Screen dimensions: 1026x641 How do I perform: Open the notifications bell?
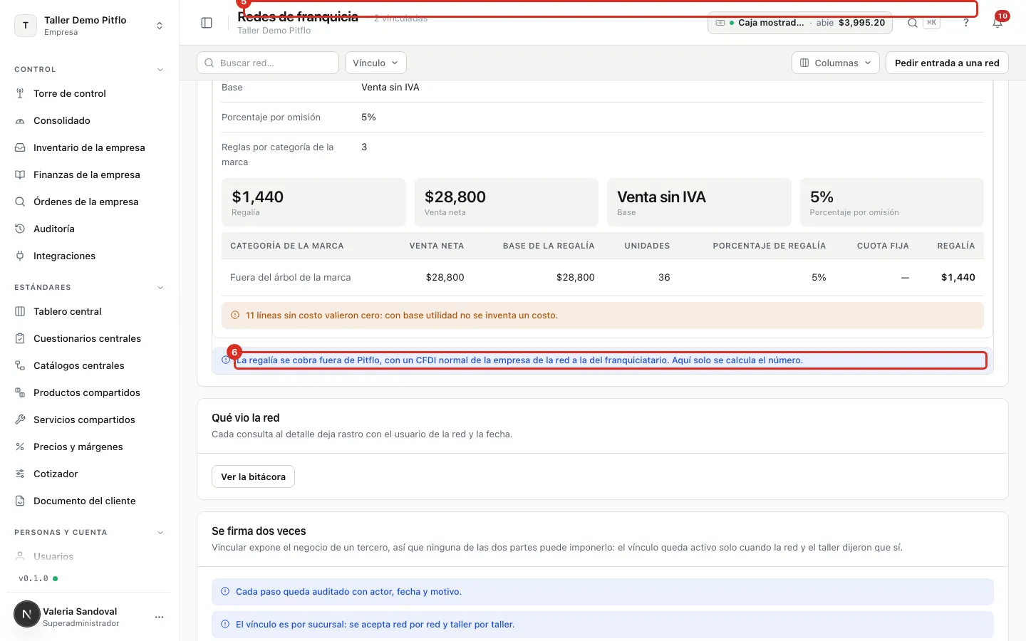tap(997, 23)
